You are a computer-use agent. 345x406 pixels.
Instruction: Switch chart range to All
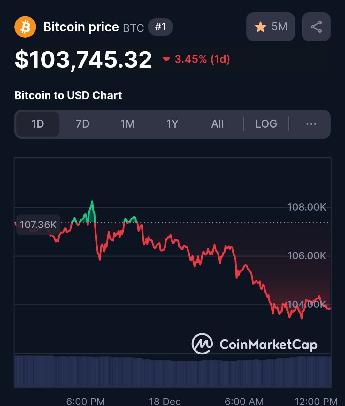tap(217, 124)
